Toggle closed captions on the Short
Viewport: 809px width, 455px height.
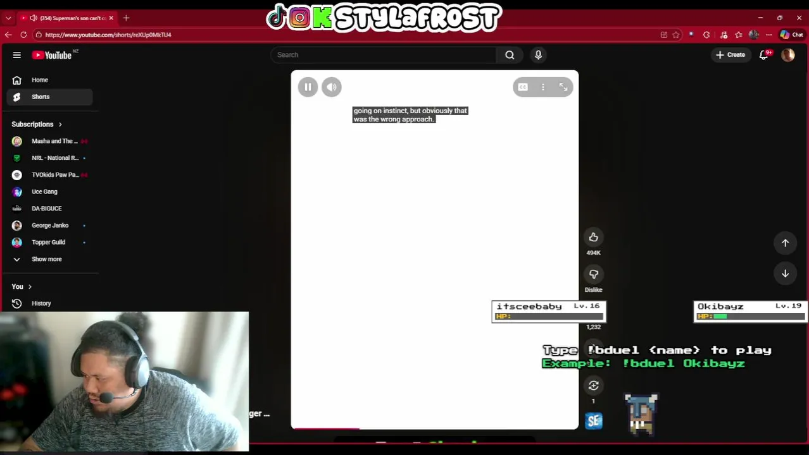pyautogui.click(x=523, y=87)
